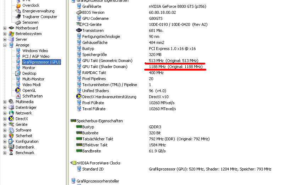The image size is (286, 185).
Task: Select the Unified Shaders row
Action: pos(121,91)
